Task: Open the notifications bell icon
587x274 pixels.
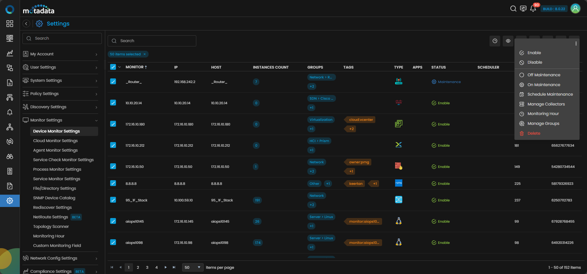Action: pos(533,9)
